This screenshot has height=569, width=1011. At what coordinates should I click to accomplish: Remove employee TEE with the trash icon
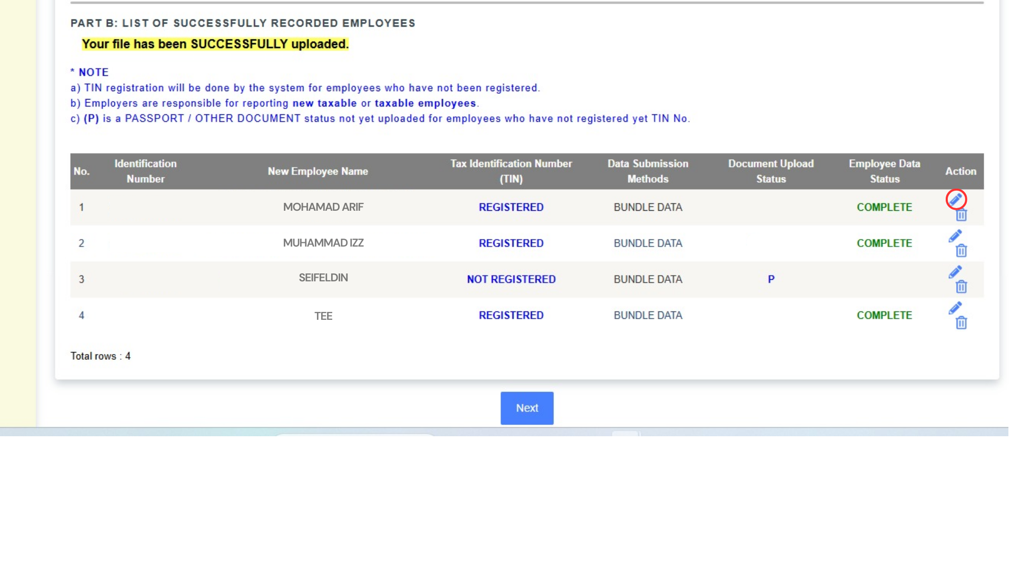(x=962, y=323)
